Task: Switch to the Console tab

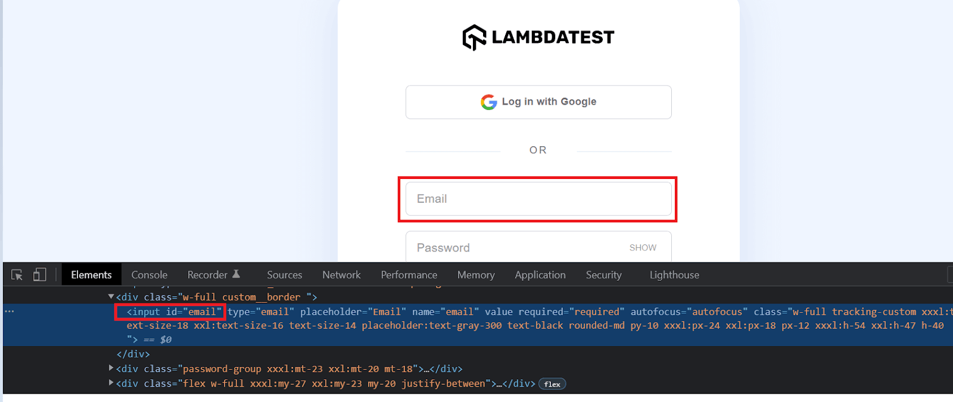Action: pyautogui.click(x=149, y=274)
